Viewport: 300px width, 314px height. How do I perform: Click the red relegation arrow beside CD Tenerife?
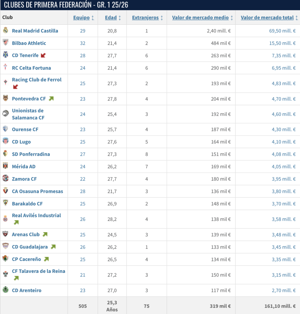43,55
